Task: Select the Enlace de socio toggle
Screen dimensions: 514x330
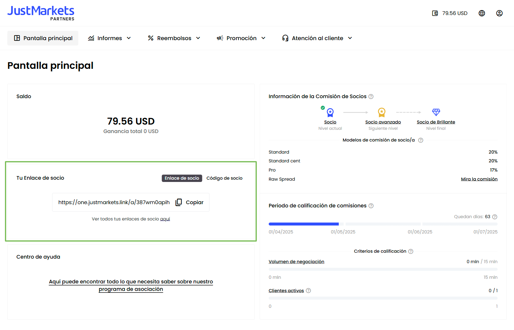Action: coord(182,178)
